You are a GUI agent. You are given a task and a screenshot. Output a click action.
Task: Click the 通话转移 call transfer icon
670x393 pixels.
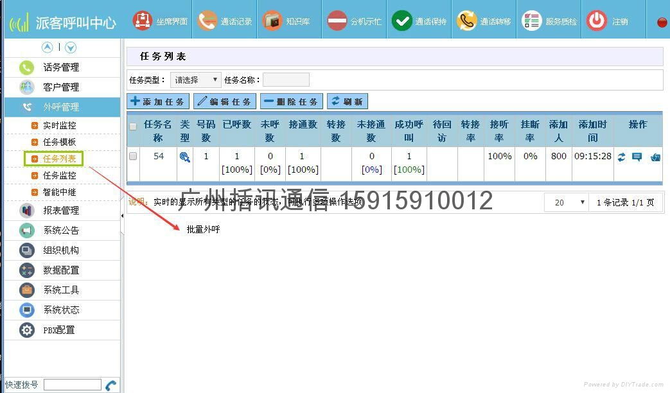pos(467,20)
